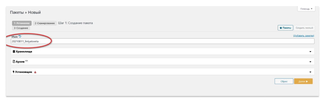Click the file icon beside Архив
The height and width of the screenshot is (102, 325).
coord(13,62)
